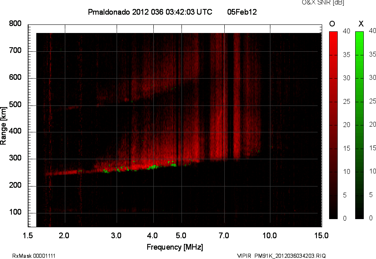Screen dimensions: 376x259
Task: Click the 'O' label above the red scale
Action: (332, 24)
